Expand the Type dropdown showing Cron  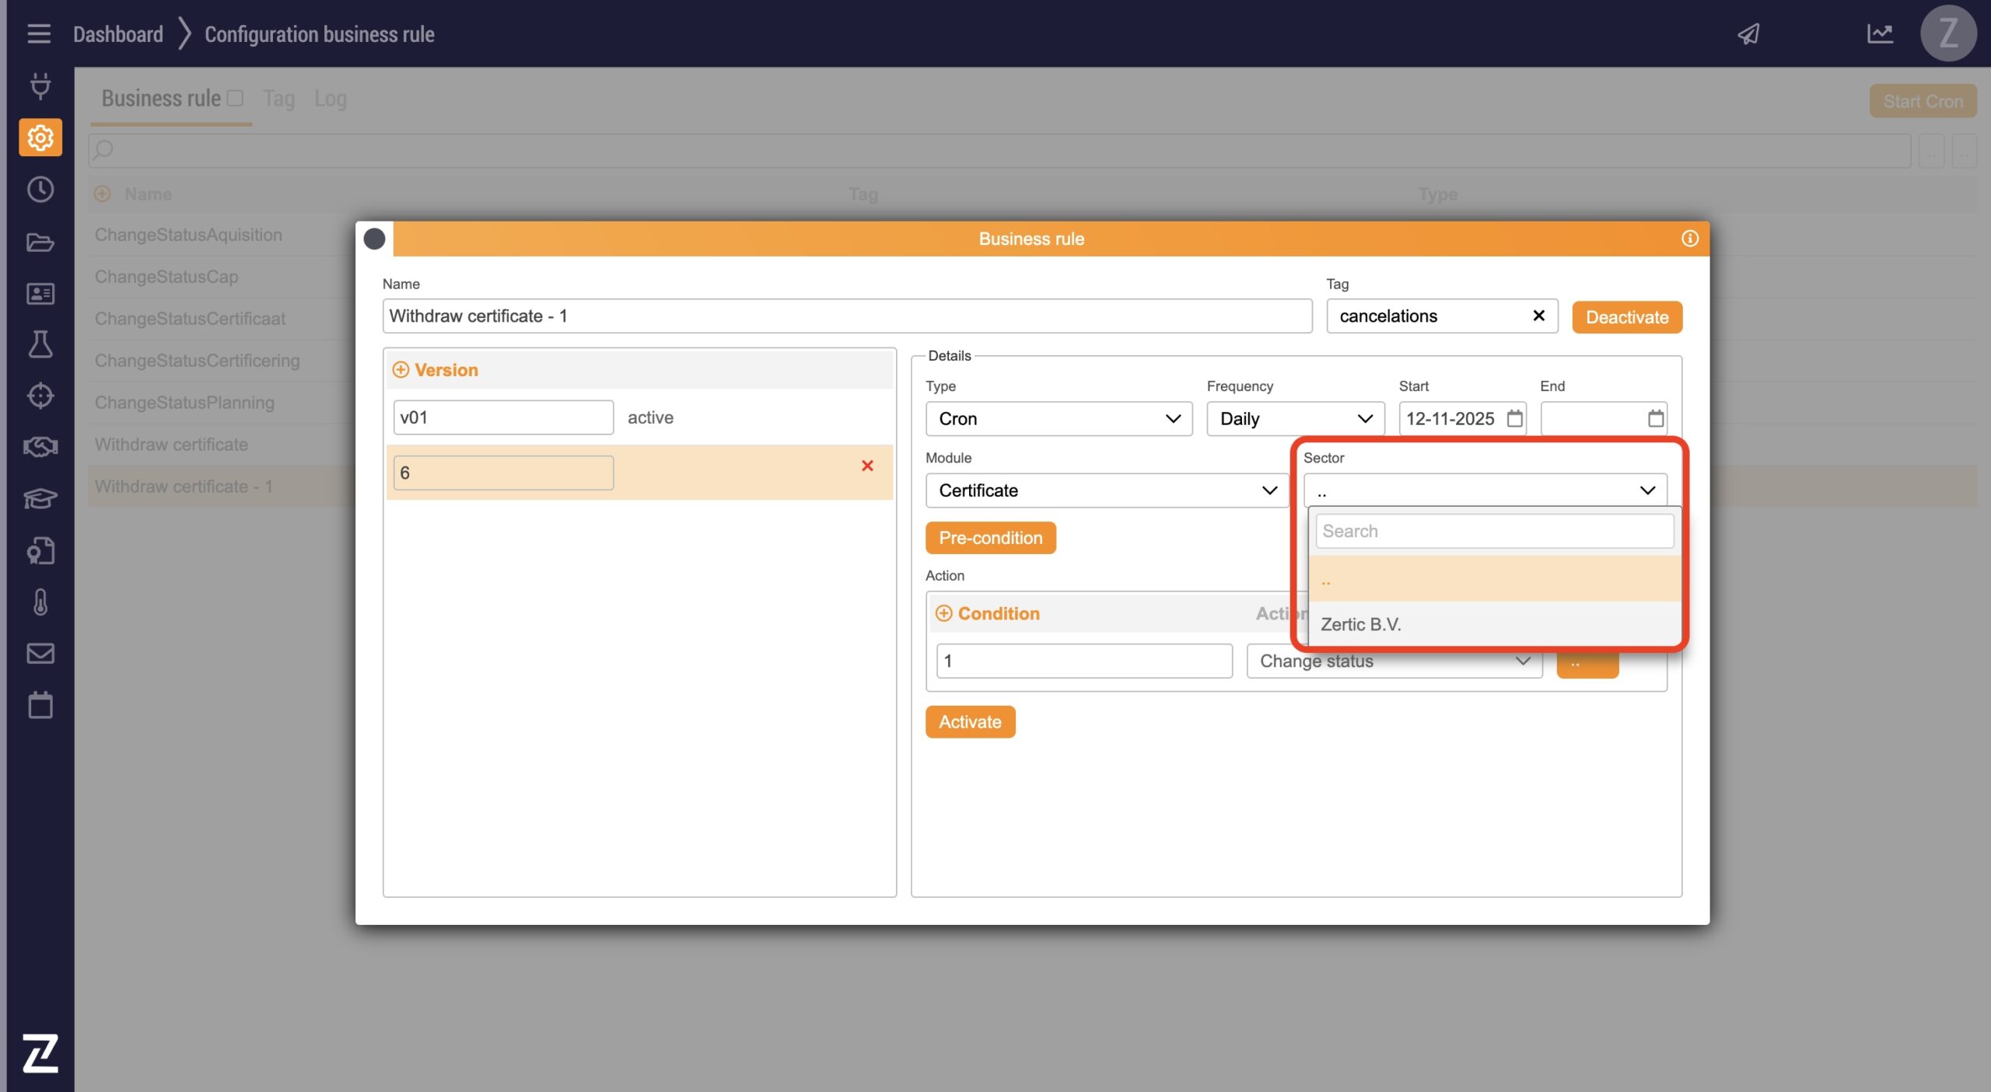(1058, 419)
